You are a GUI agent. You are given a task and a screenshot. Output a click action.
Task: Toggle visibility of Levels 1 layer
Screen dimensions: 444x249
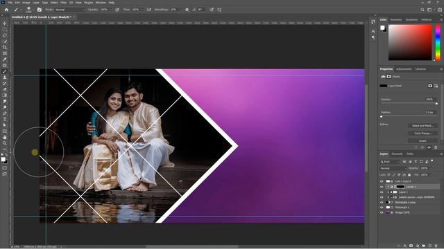coord(382,187)
